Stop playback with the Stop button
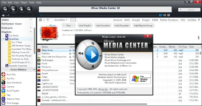 21,9
